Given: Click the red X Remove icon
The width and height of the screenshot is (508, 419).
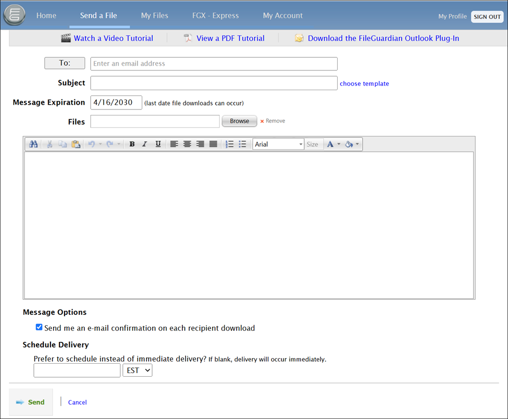Looking at the screenshot, I should tap(262, 121).
